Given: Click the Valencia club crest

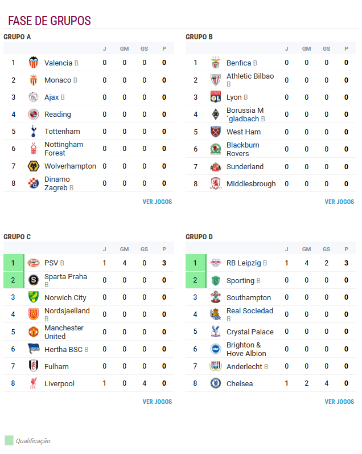Looking at the screenshot, I should [x=34, y=63].
